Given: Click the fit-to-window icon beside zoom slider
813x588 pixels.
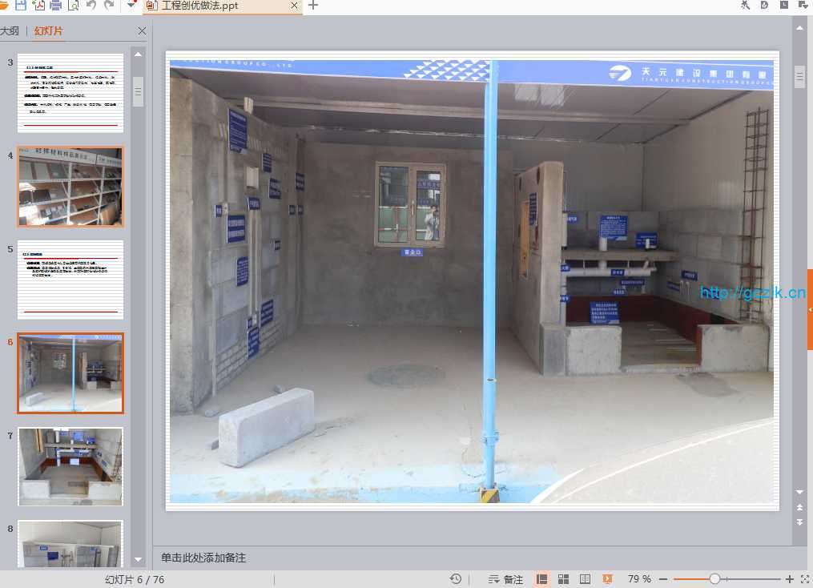Looking at the screenshot, I should coord(804,579).
